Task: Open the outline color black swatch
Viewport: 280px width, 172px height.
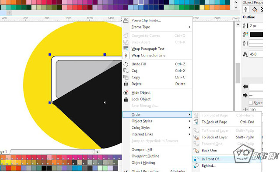Action: (x=256, y=35)
